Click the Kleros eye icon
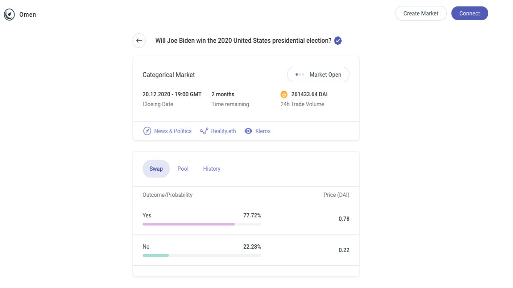Viewport: 513px width, 288px height. [248, 131]
